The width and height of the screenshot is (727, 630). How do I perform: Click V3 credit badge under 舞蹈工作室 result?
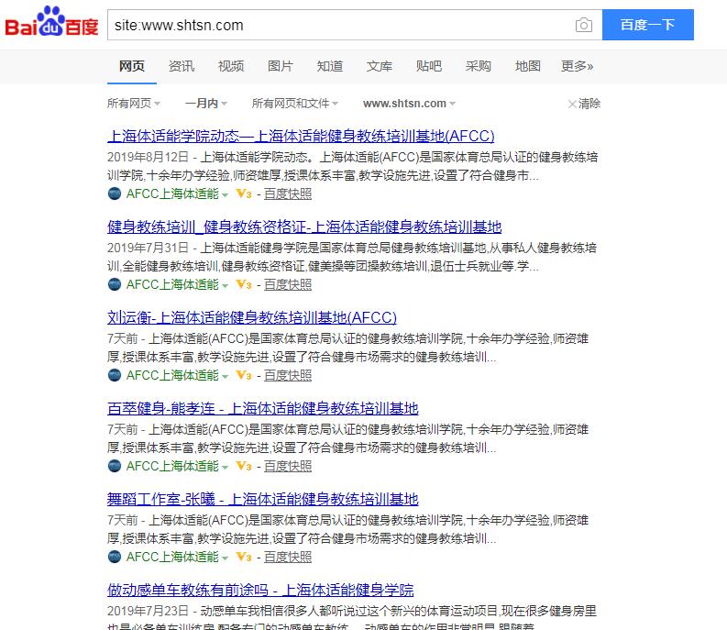point(244,557)
